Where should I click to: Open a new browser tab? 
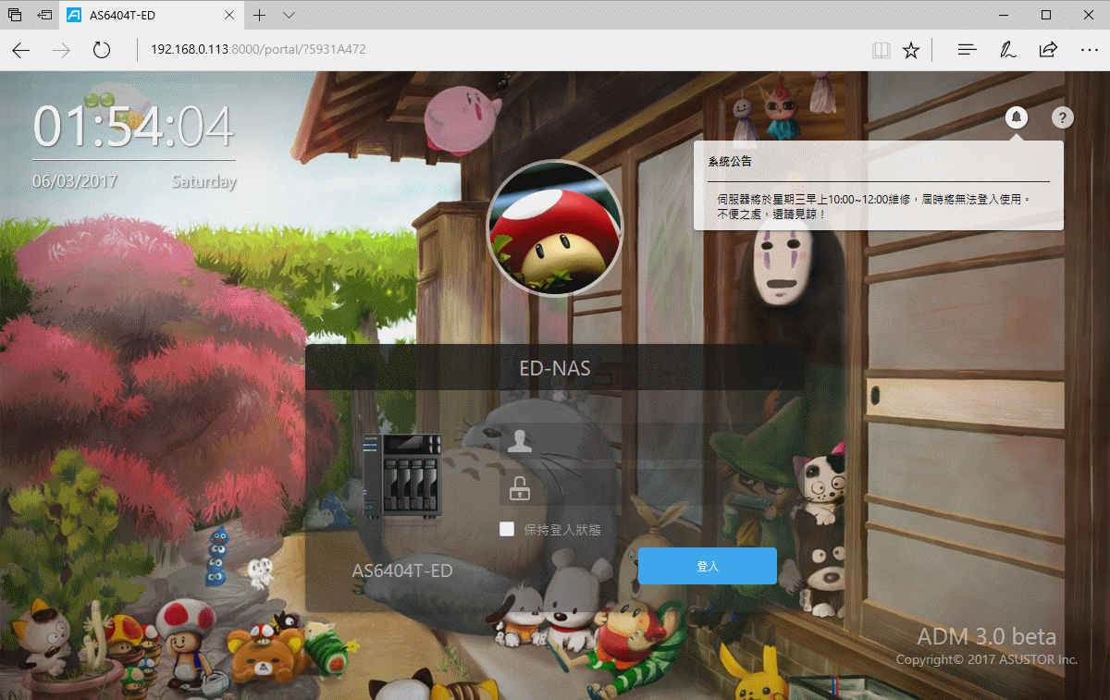pyautogui.click(x=260, y=15)
